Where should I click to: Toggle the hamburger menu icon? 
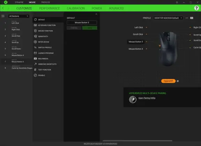tap(3, 16)
